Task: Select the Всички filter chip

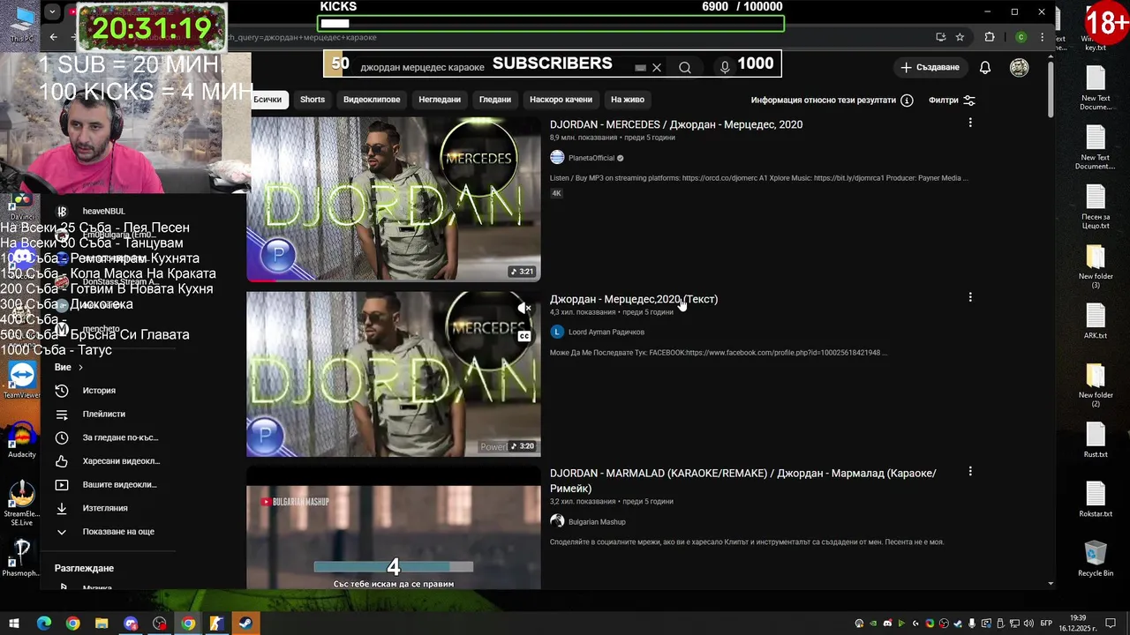Action: [267, 100]
